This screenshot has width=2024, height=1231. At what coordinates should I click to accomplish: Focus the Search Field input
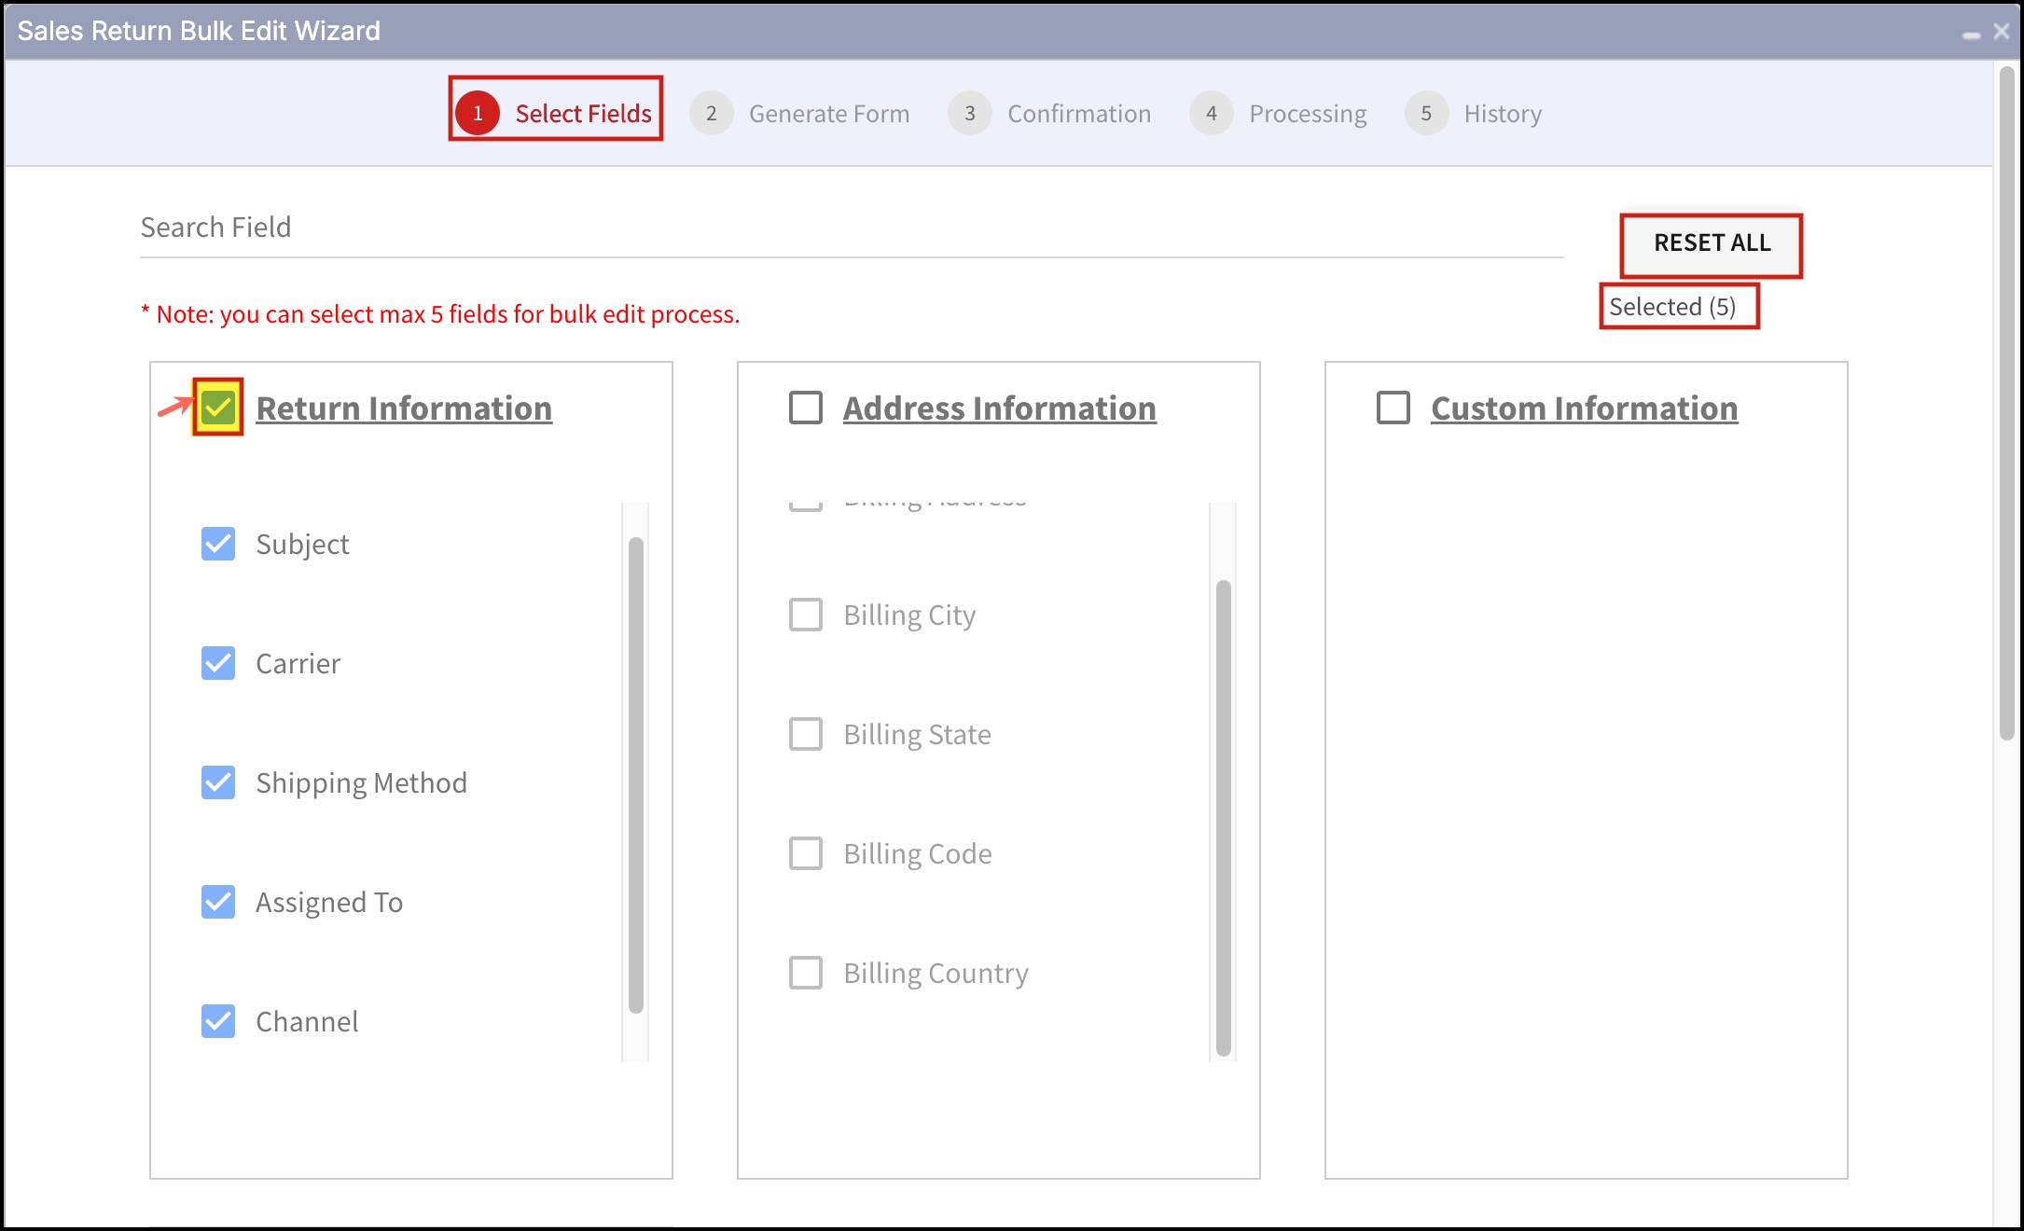tap(851, 228)
